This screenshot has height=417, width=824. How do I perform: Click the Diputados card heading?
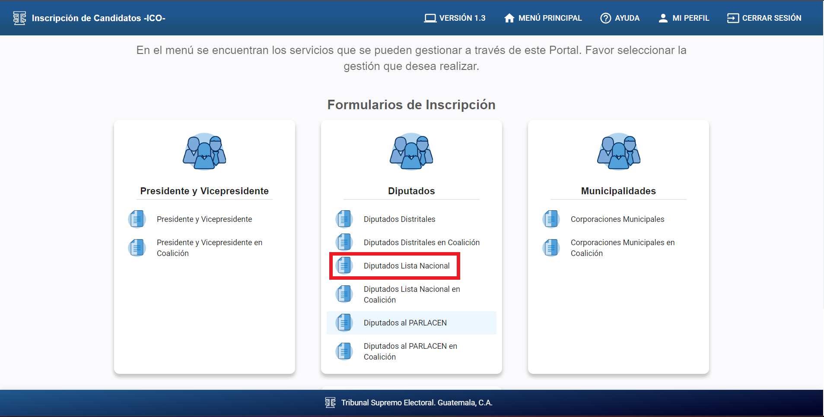click(x=411, y=191)
